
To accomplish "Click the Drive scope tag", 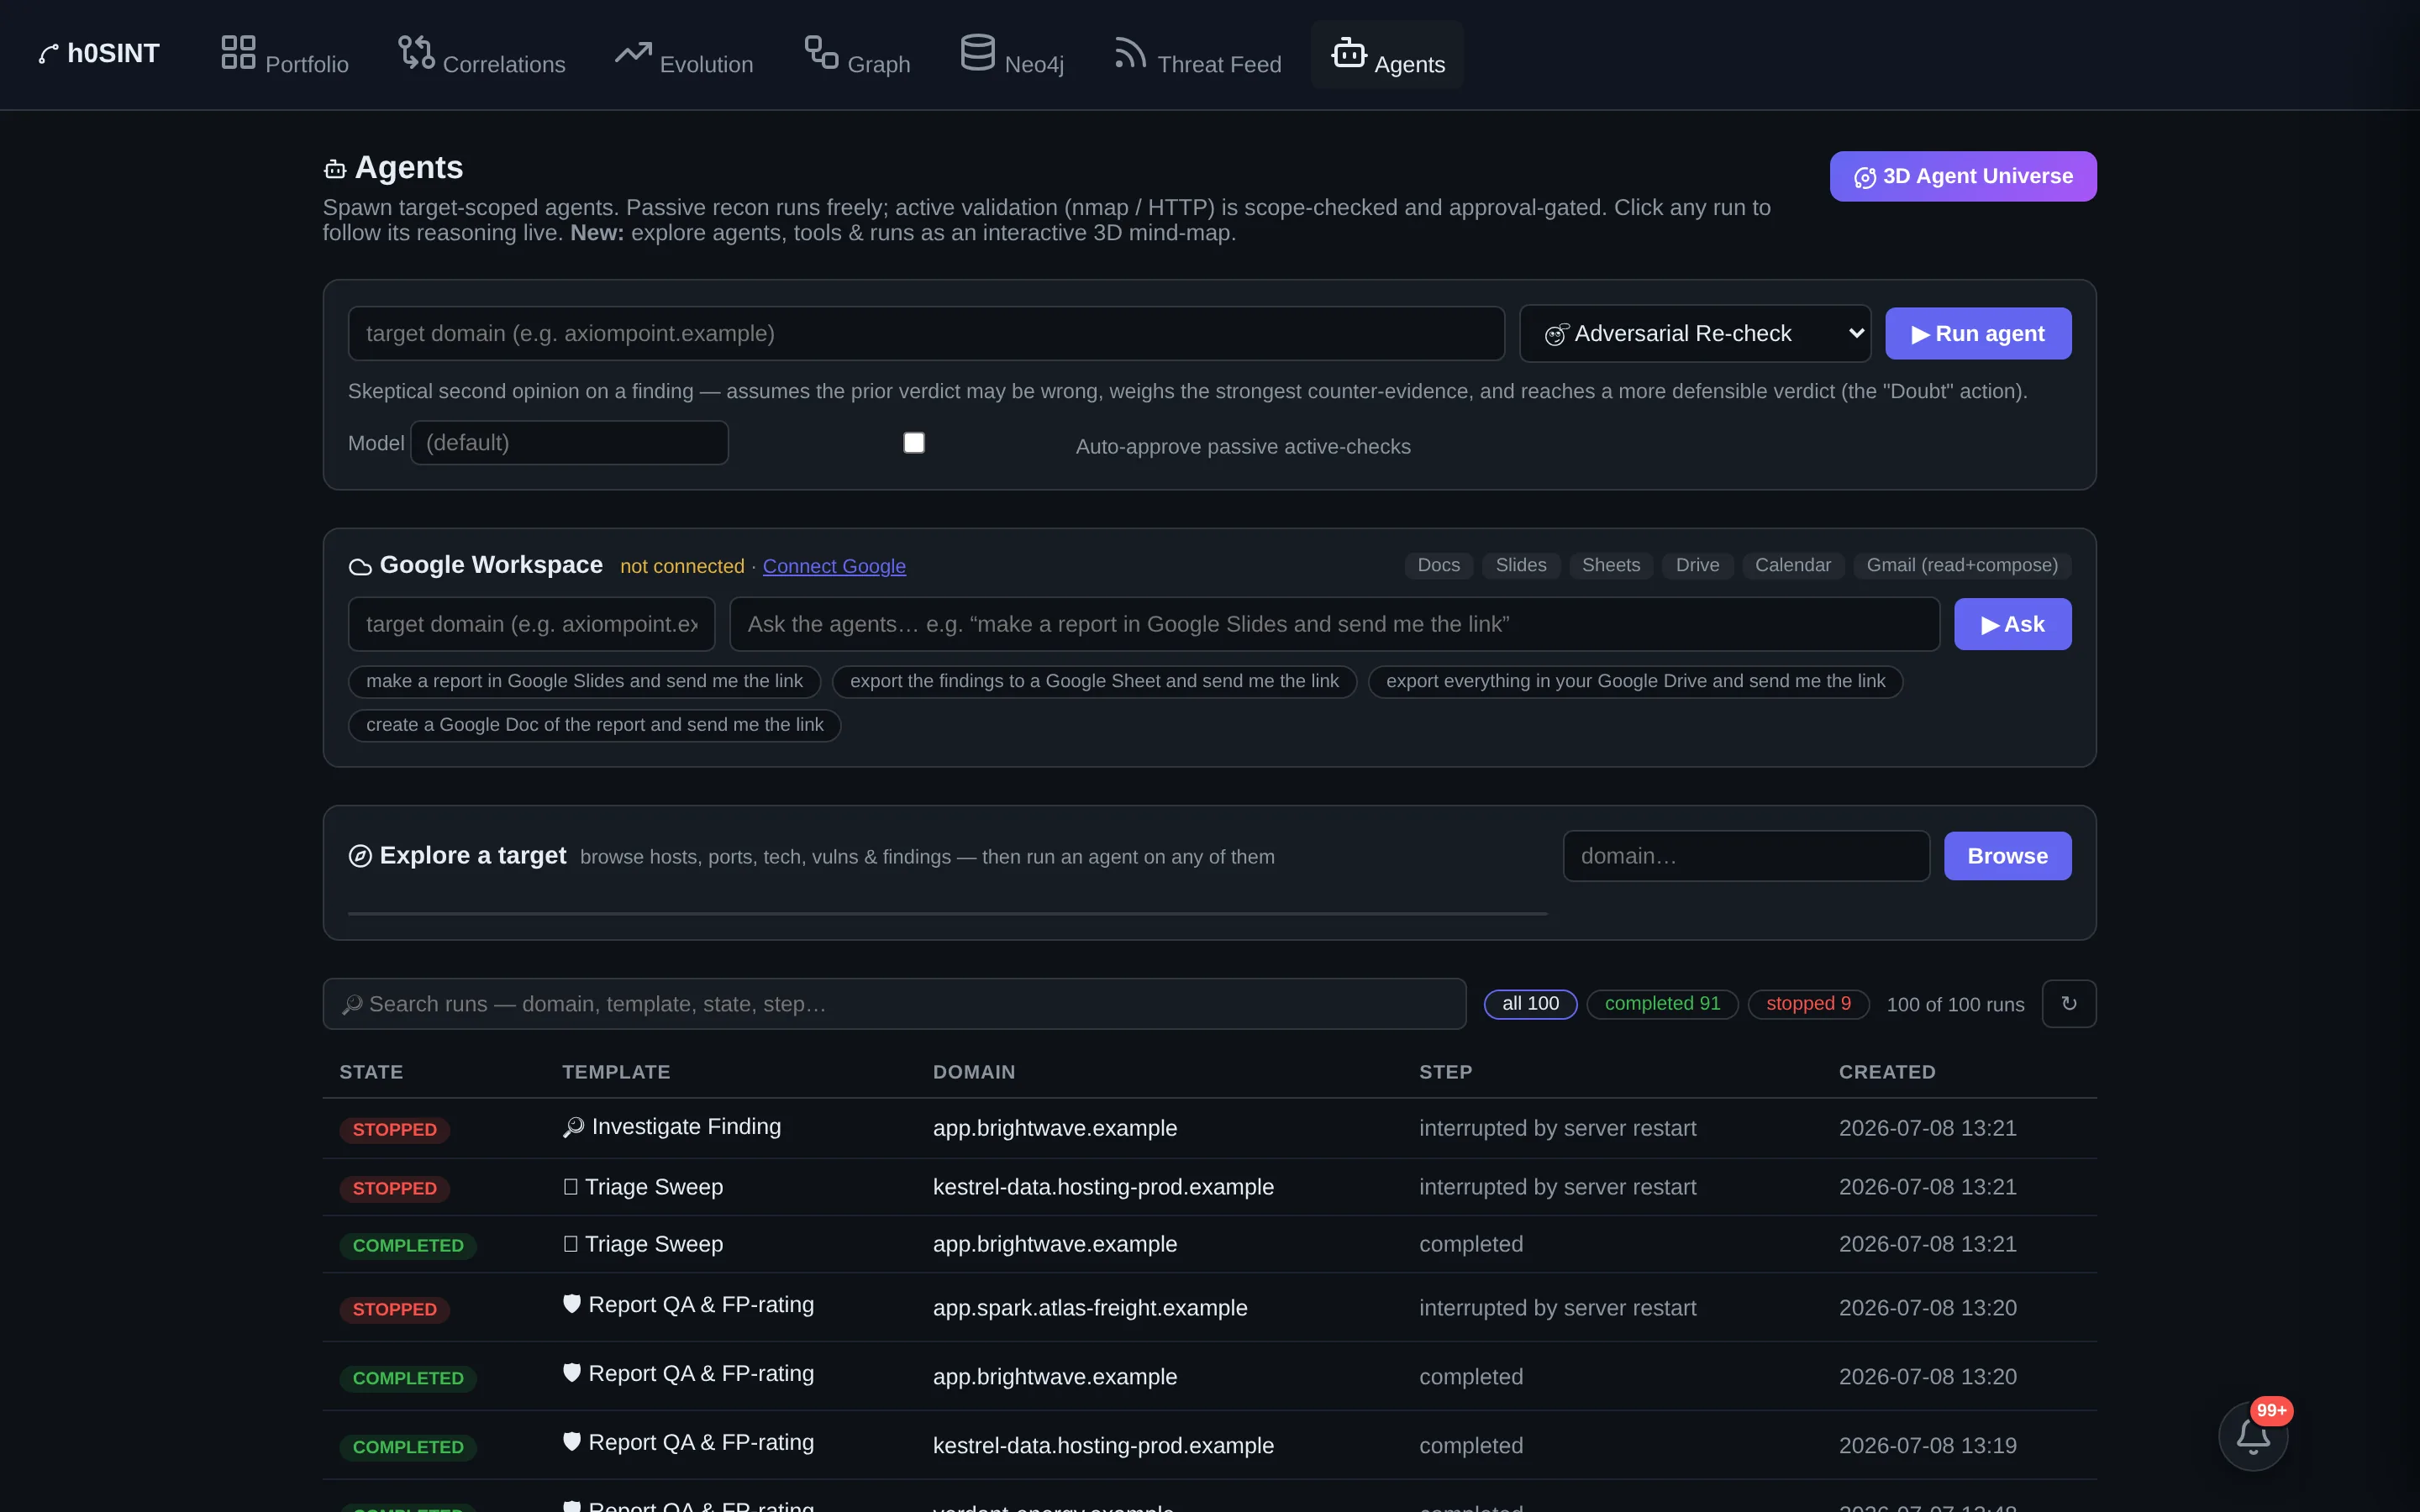I will point(1698,566).
